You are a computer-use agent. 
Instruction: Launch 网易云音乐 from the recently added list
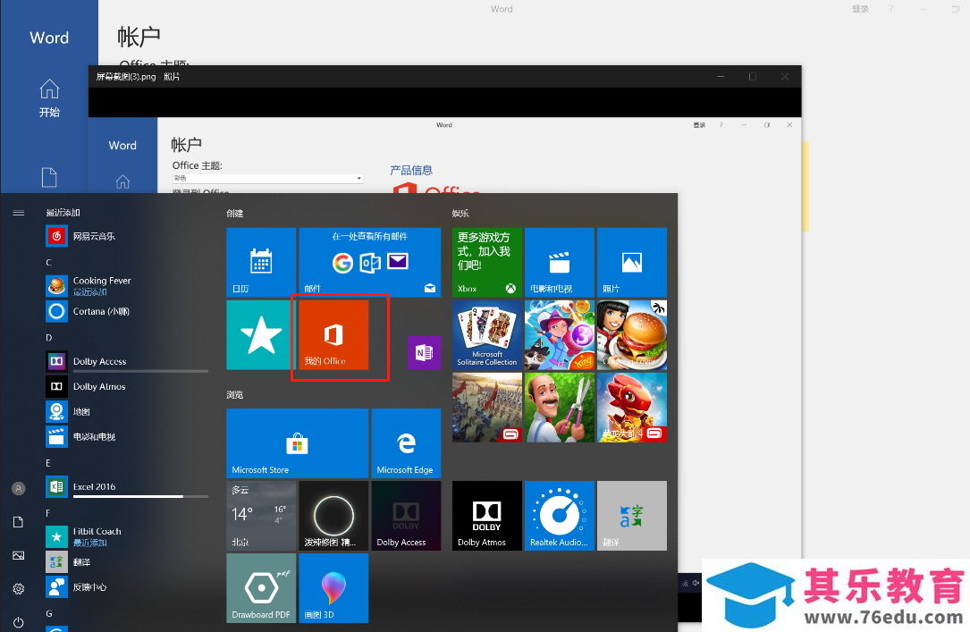click(127, 236)
